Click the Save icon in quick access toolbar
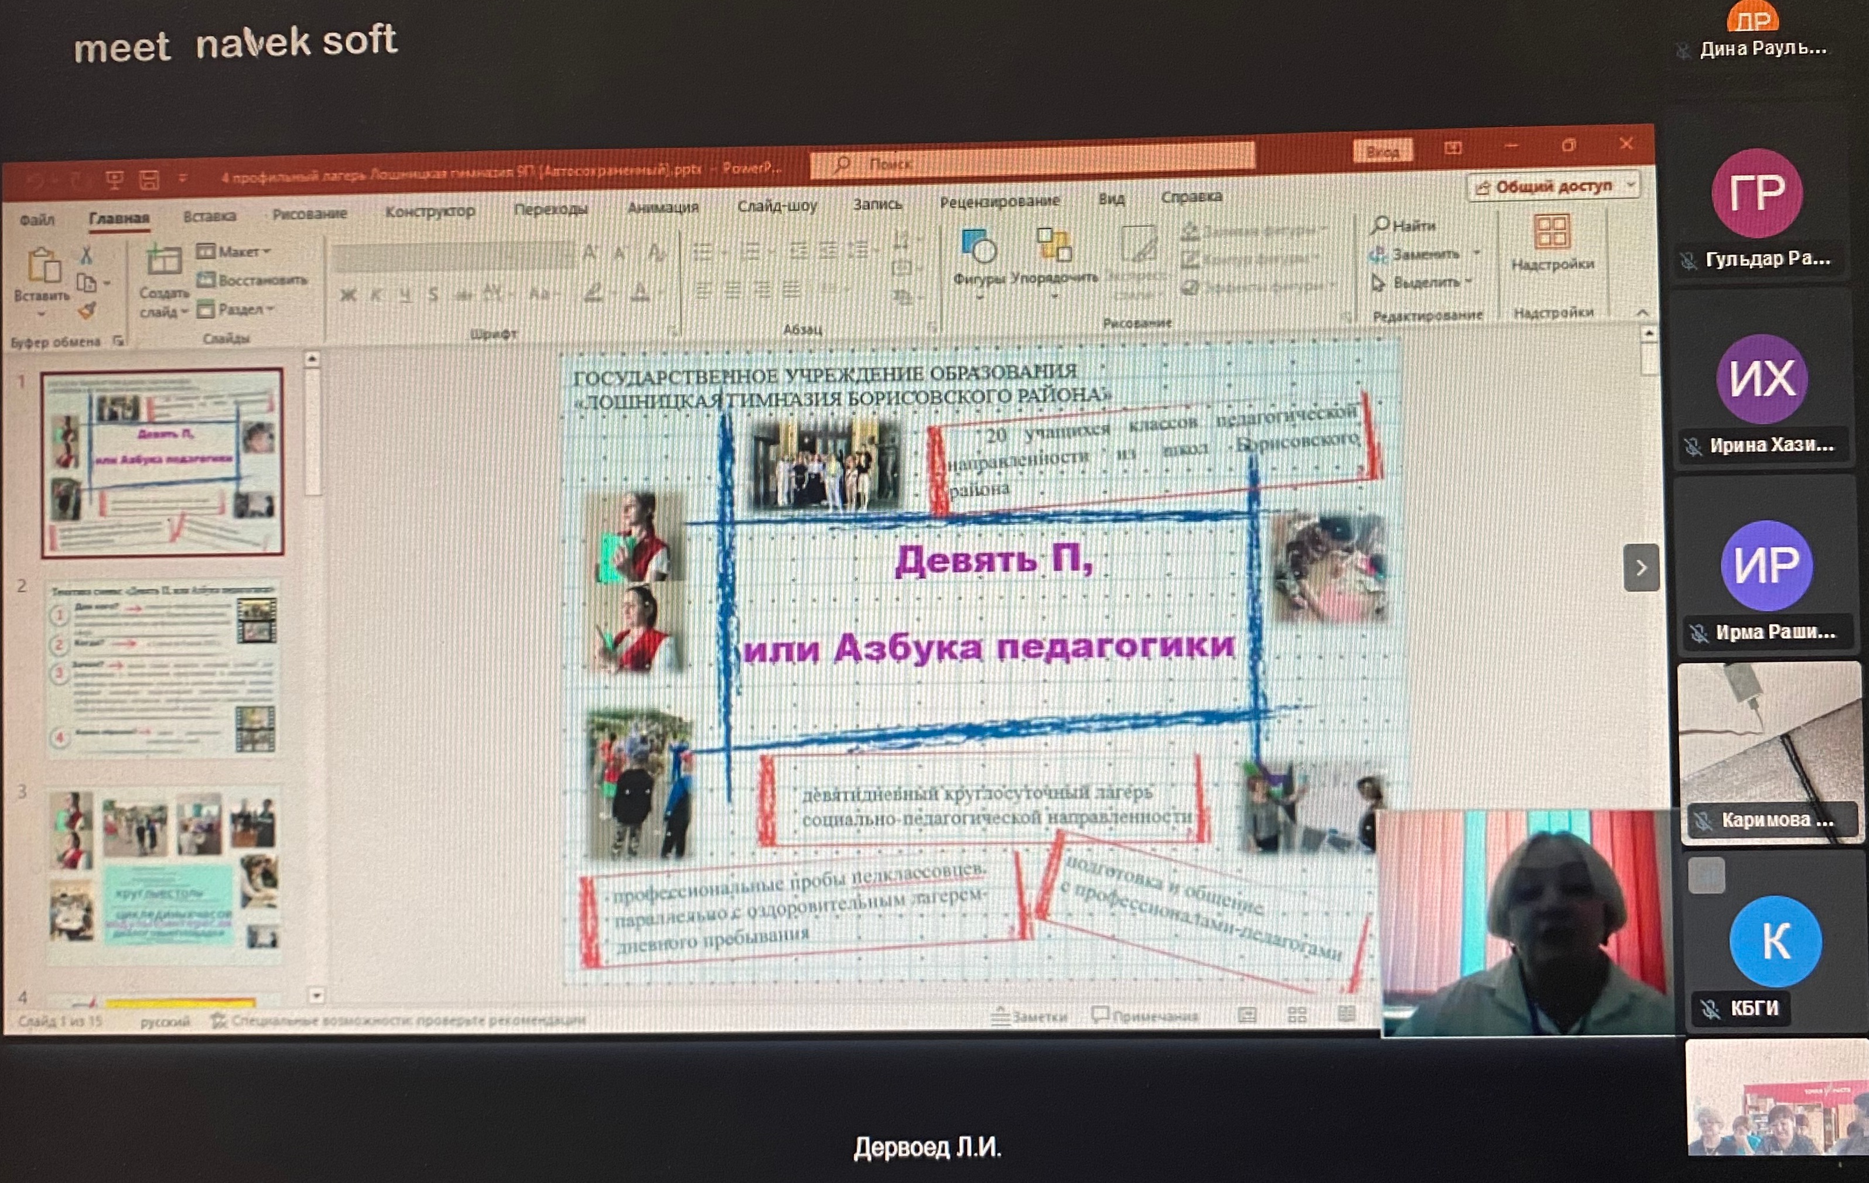1869x1183 pixels. [x=149, y=181]
